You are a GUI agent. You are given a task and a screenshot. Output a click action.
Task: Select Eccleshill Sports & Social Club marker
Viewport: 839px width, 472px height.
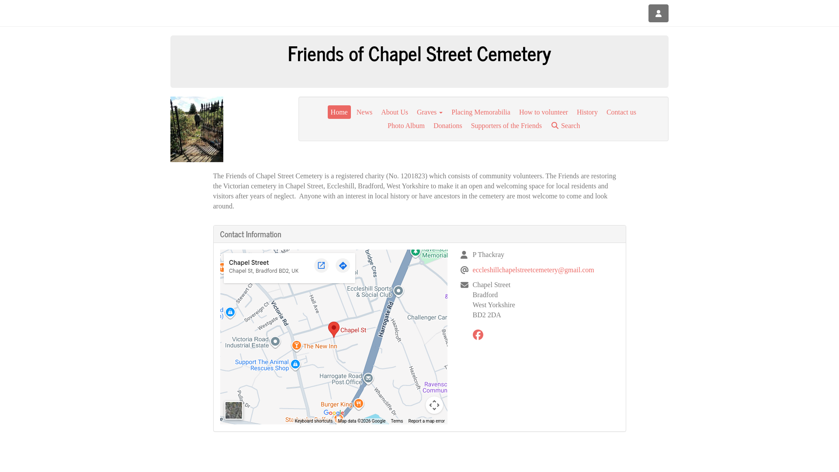pos(399,291)
